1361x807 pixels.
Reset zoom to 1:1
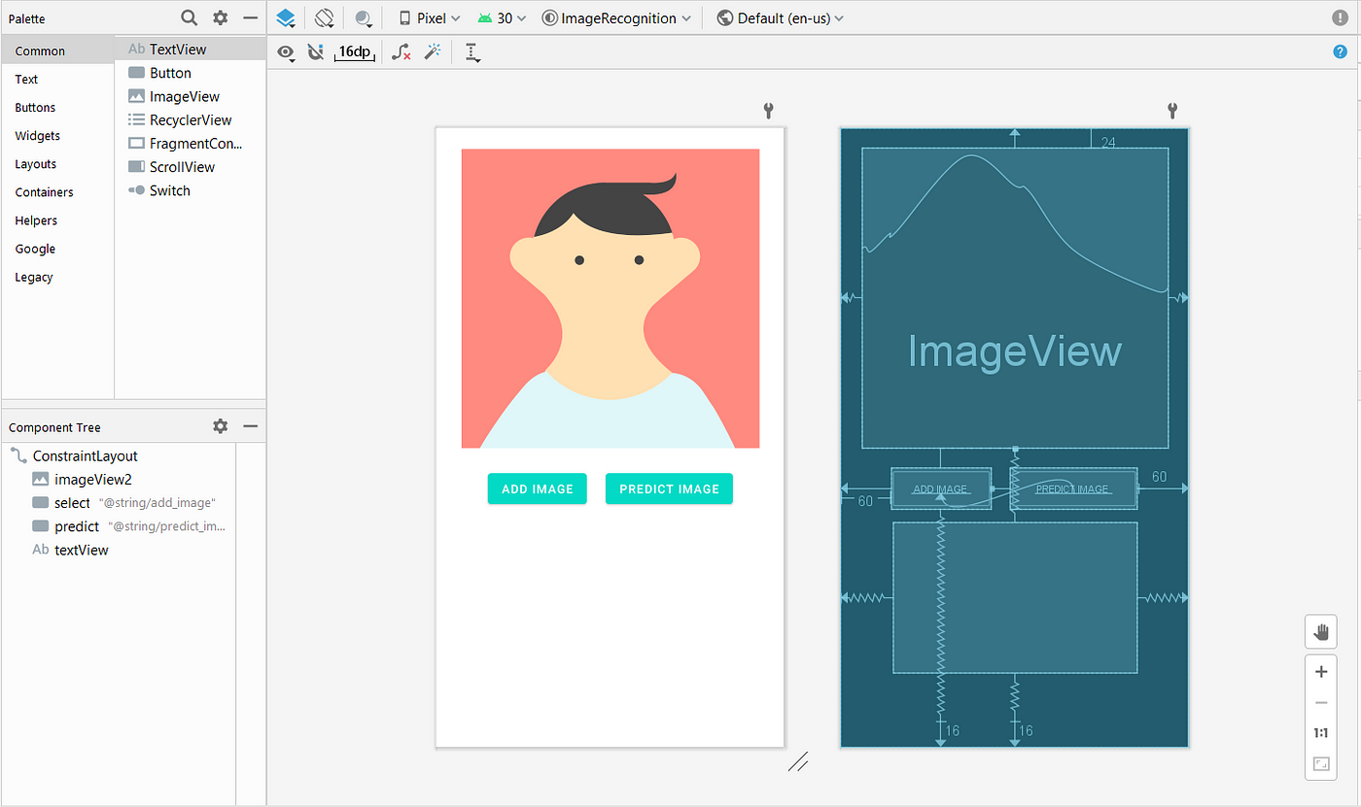[1321, 733]
